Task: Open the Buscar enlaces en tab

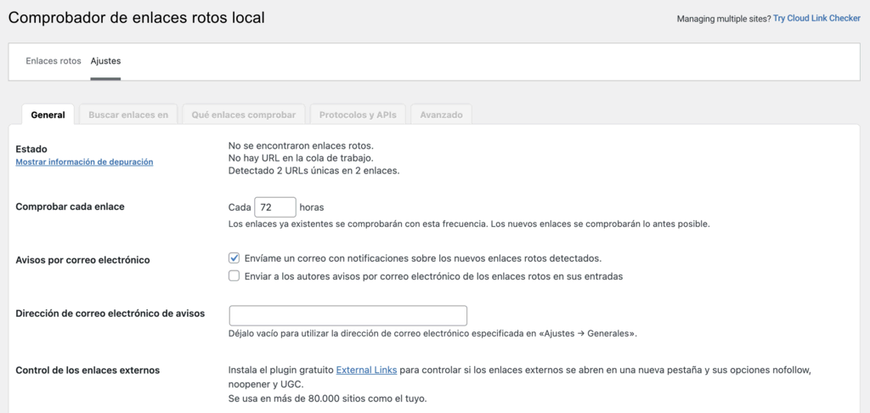Action: [128, 115]
